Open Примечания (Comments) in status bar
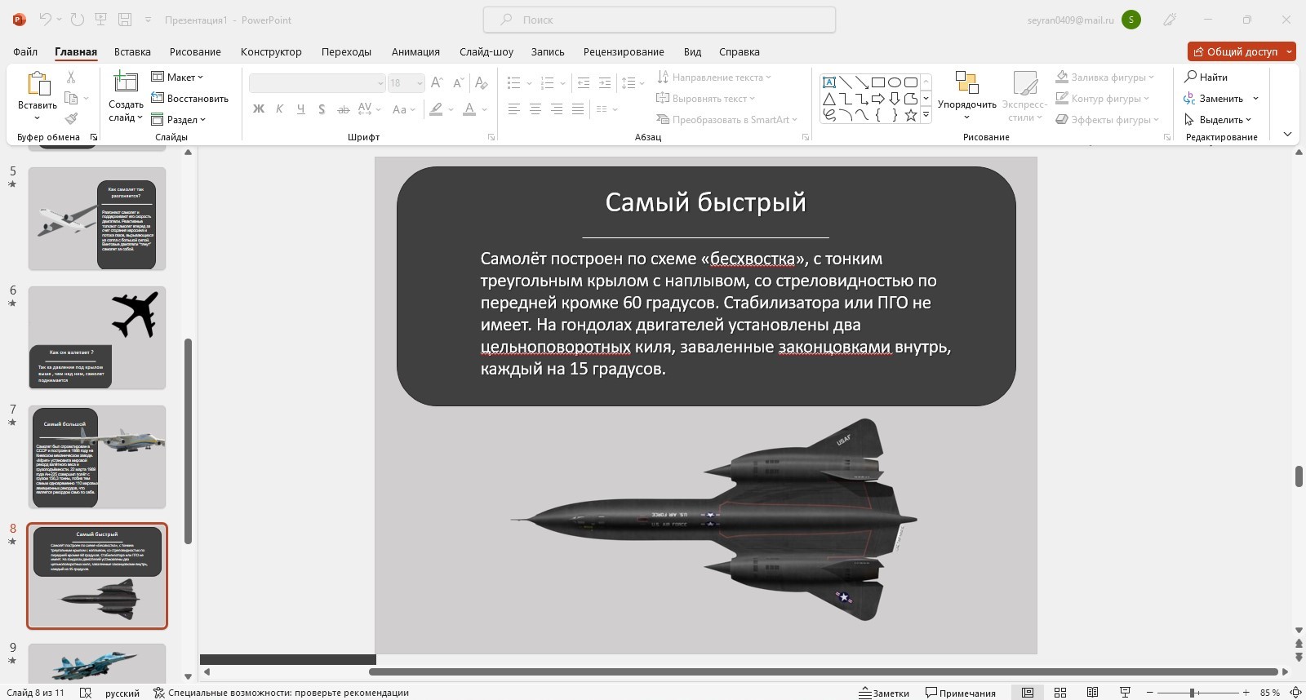 [x=961, y=693]
